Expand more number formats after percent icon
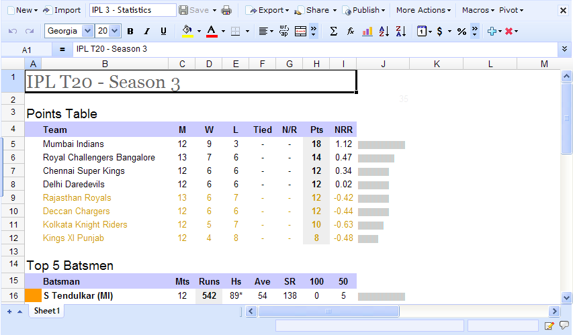 pyautogui.click(x=475, y=32)
